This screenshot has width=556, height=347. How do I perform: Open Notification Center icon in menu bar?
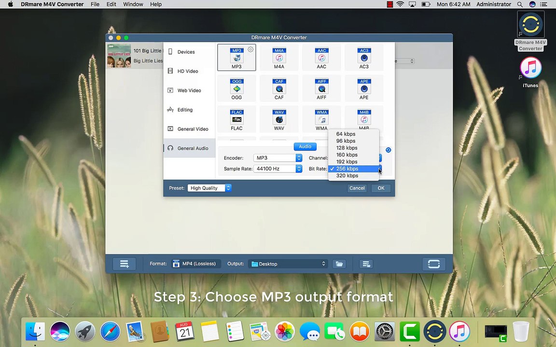(543, 4)
